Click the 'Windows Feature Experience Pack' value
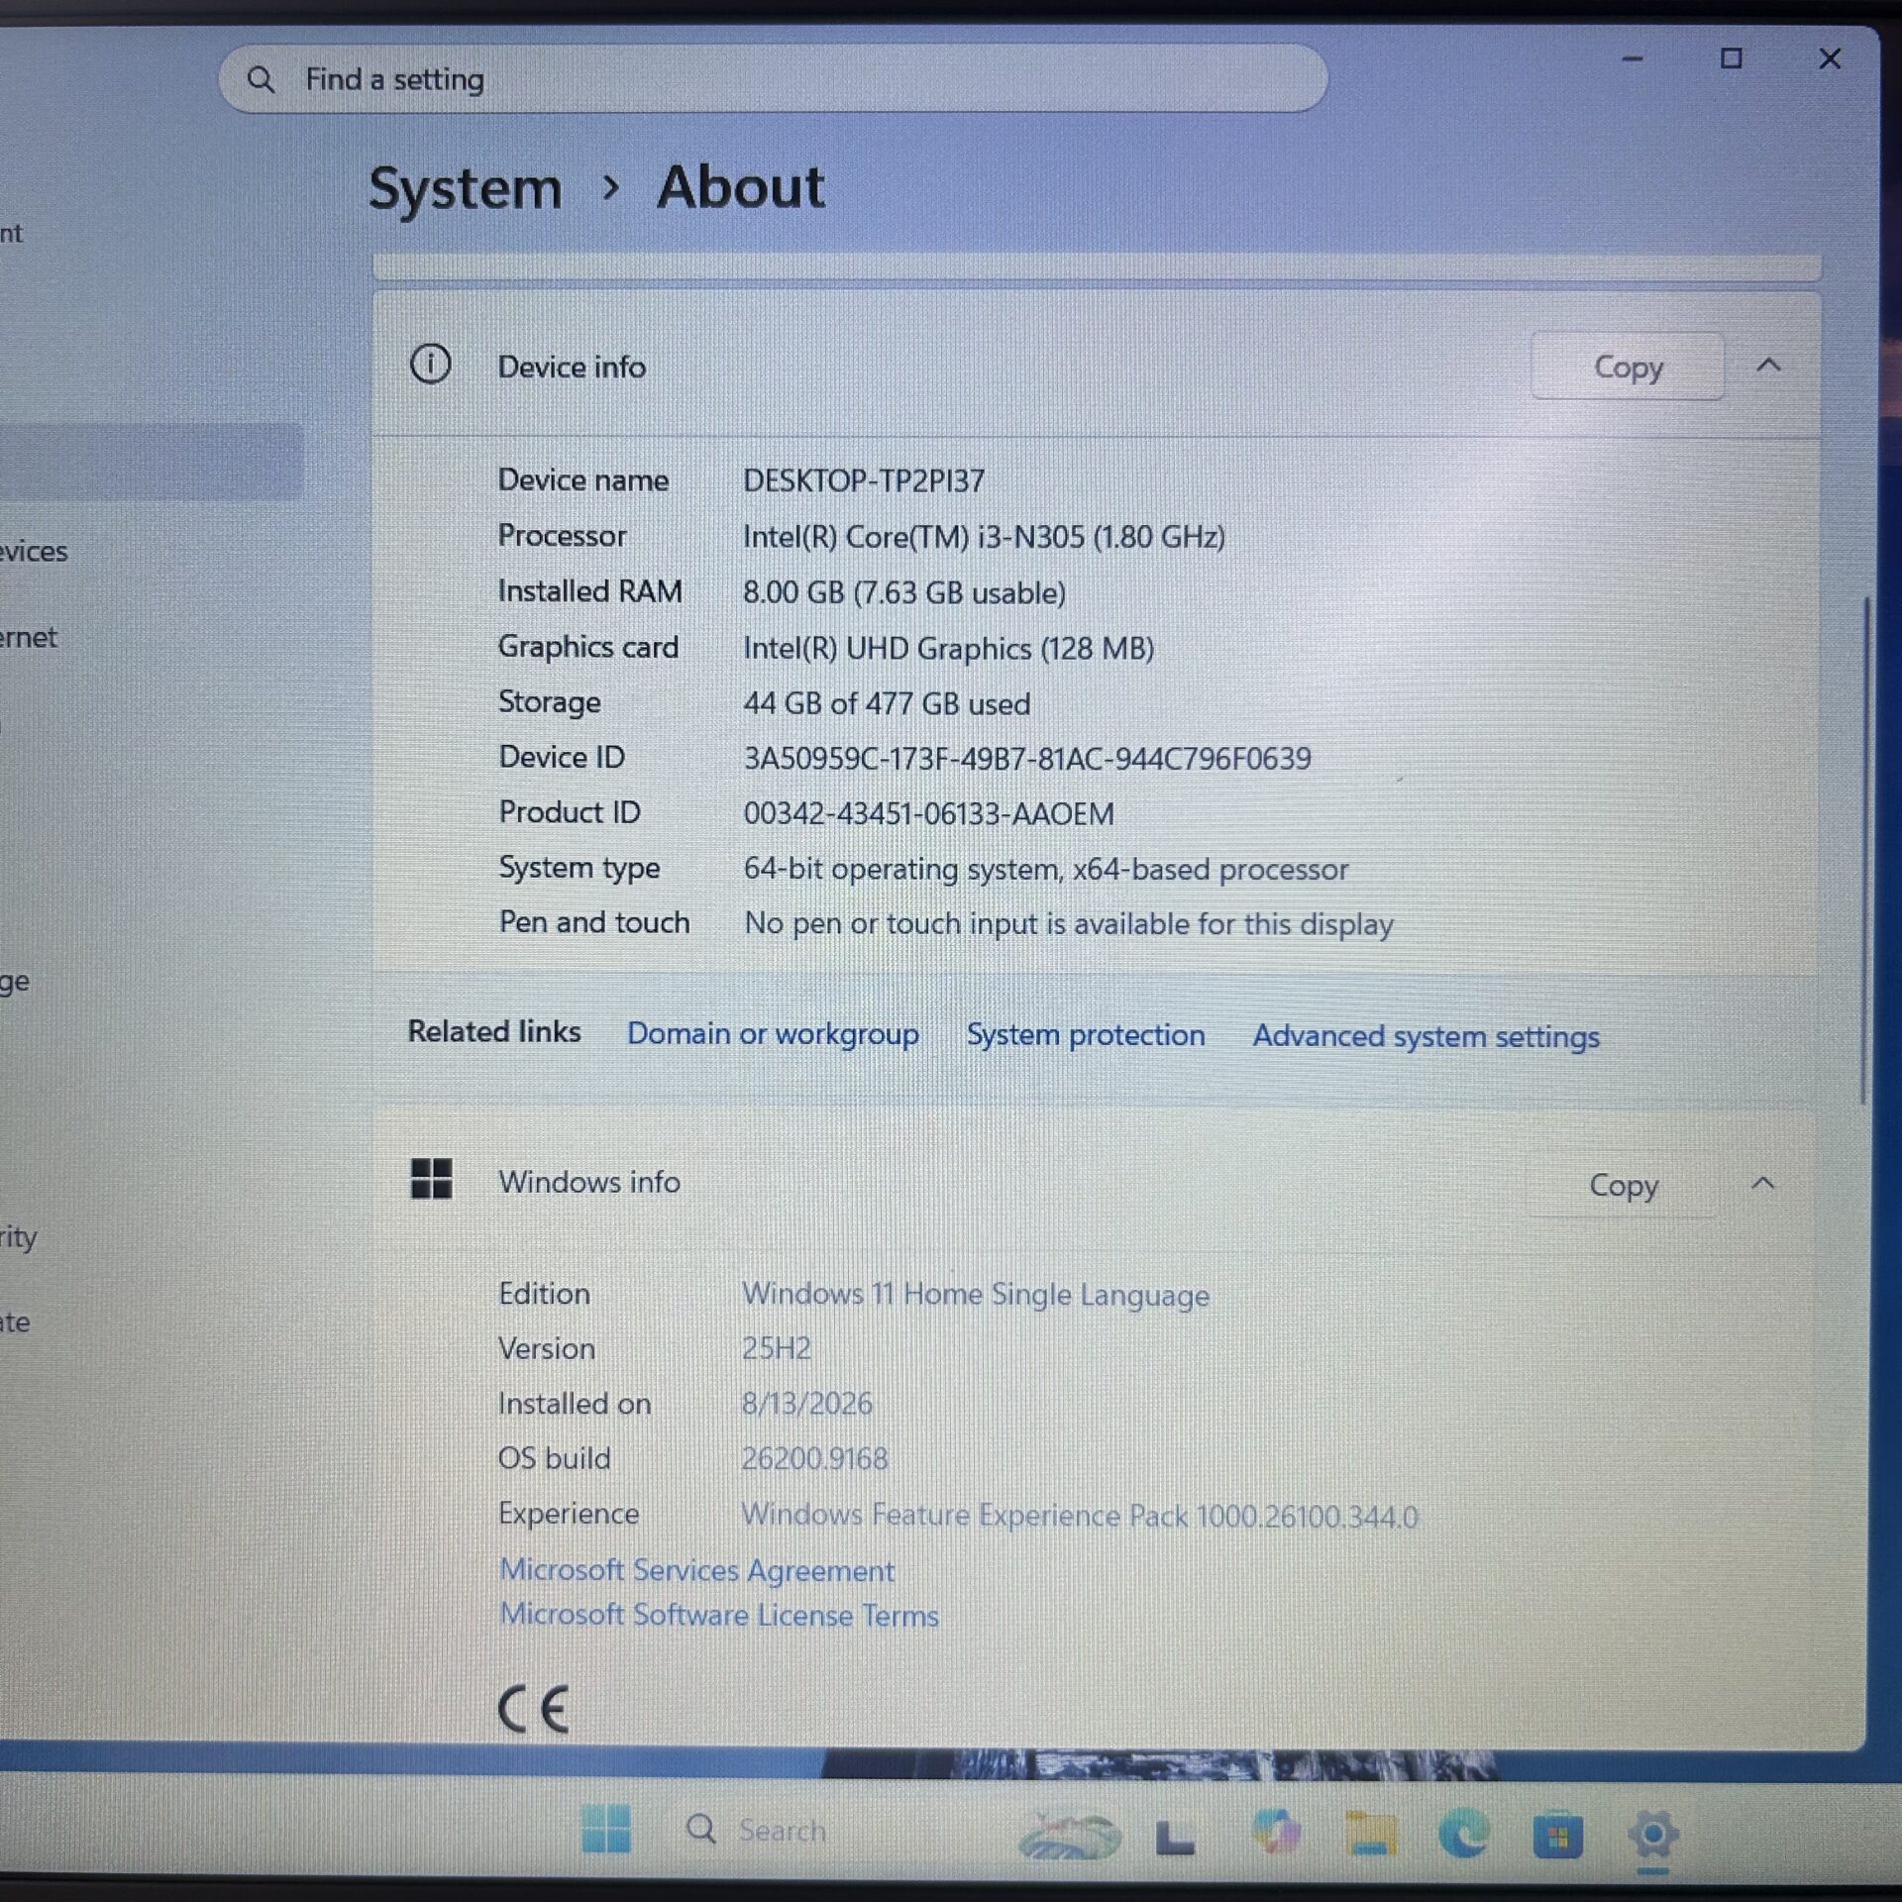 pos(1080,1516)
